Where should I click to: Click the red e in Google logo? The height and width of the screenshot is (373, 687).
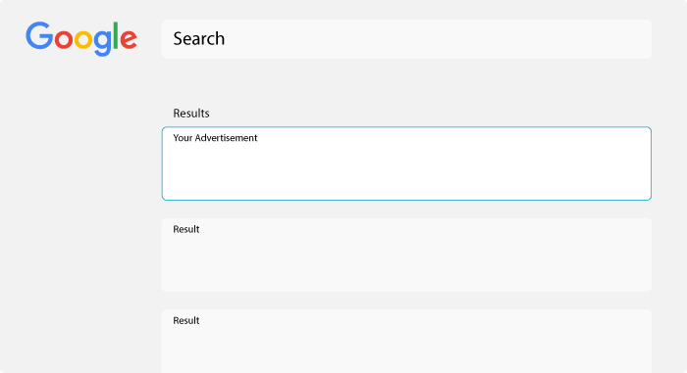(x=129, y=39)
